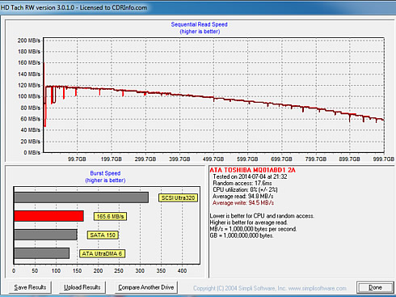Click the ATA TOSHIBA MQ01ABD1 drive title

click(252, 170)
